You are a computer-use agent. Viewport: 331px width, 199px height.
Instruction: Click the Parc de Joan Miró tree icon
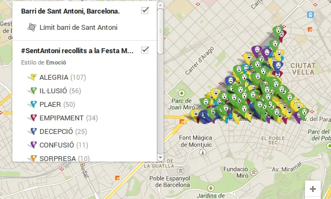[x=182, y=93]
